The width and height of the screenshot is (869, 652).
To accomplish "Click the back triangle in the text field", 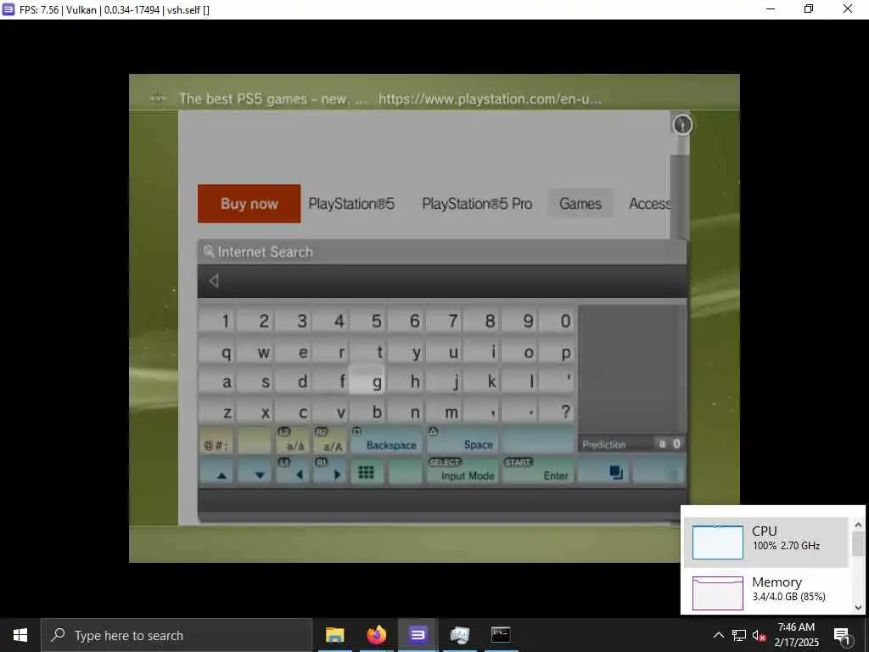I will [214, 280].
